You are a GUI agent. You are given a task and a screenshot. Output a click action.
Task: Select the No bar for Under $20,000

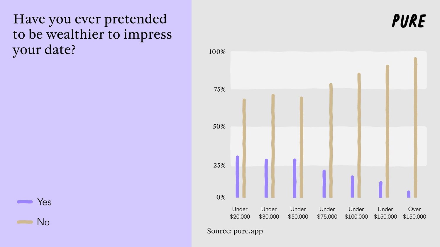click(x=244, y=148)
